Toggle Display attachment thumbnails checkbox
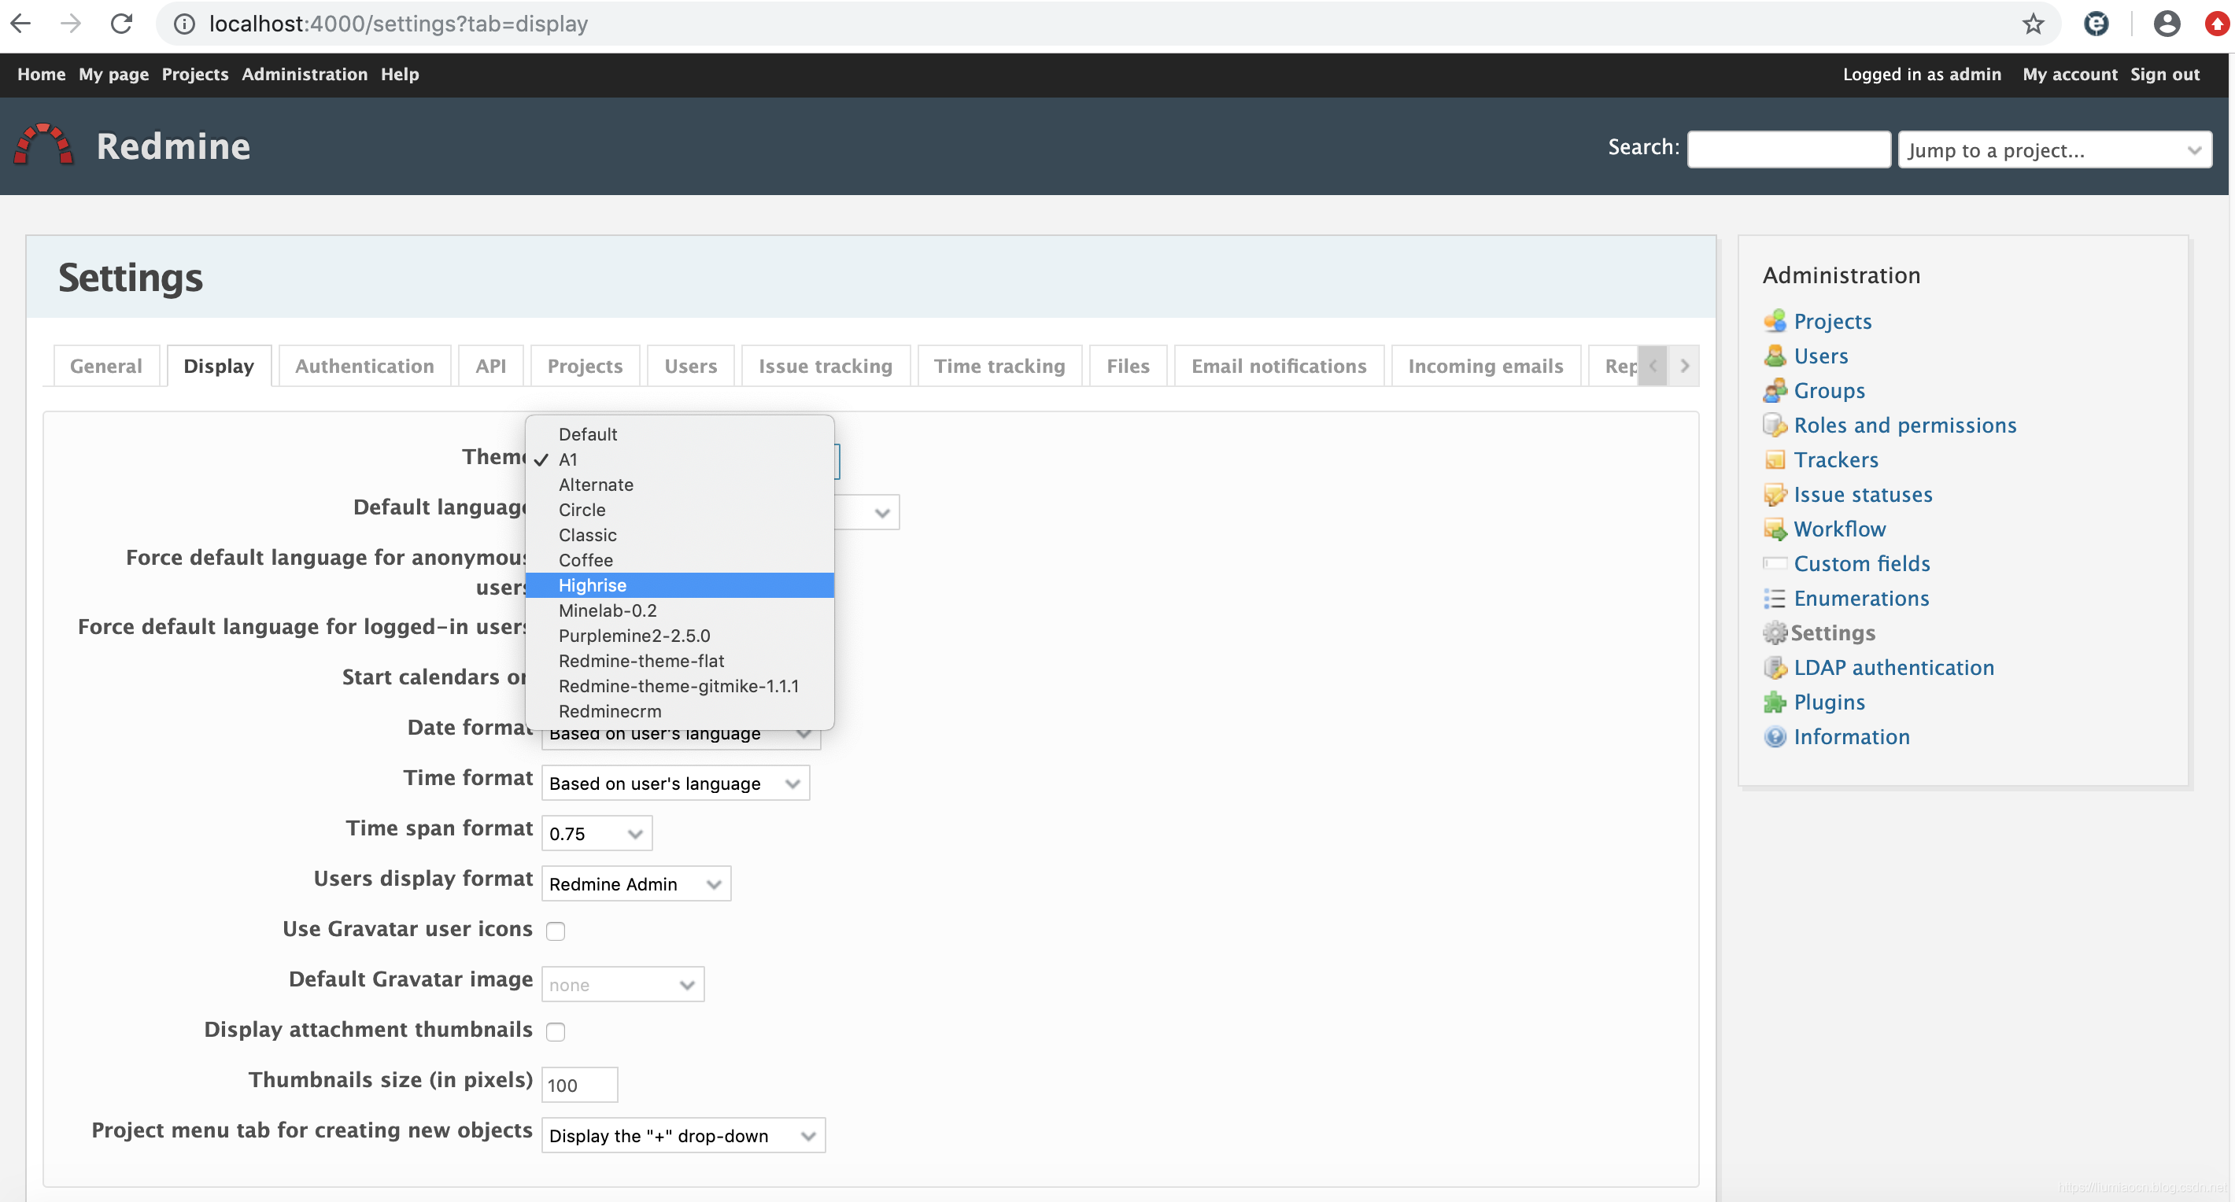The width and height of the screenshot is (2235, 1202). point(555,1031)
